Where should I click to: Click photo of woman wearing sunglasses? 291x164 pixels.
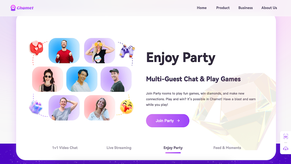[x=48, y=79]
